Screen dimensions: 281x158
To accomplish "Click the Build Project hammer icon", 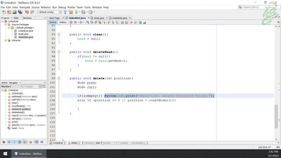I will pyautogui.click(x=65, y=12).
